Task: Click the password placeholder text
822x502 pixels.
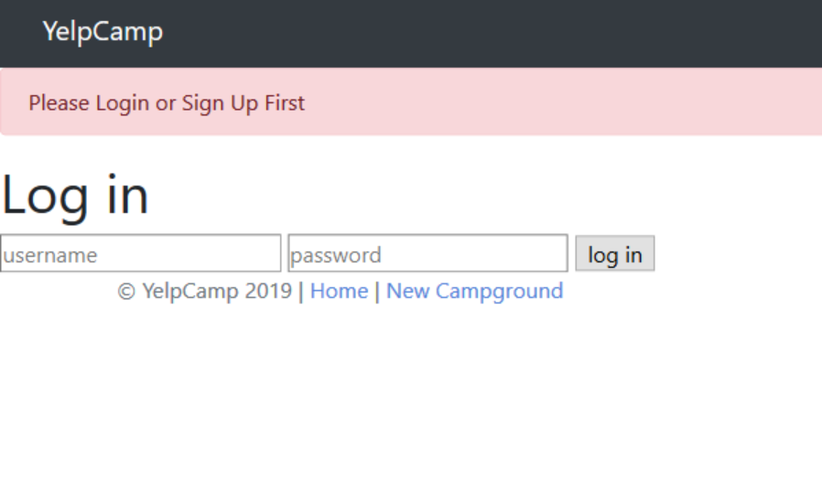Action: 336,255
